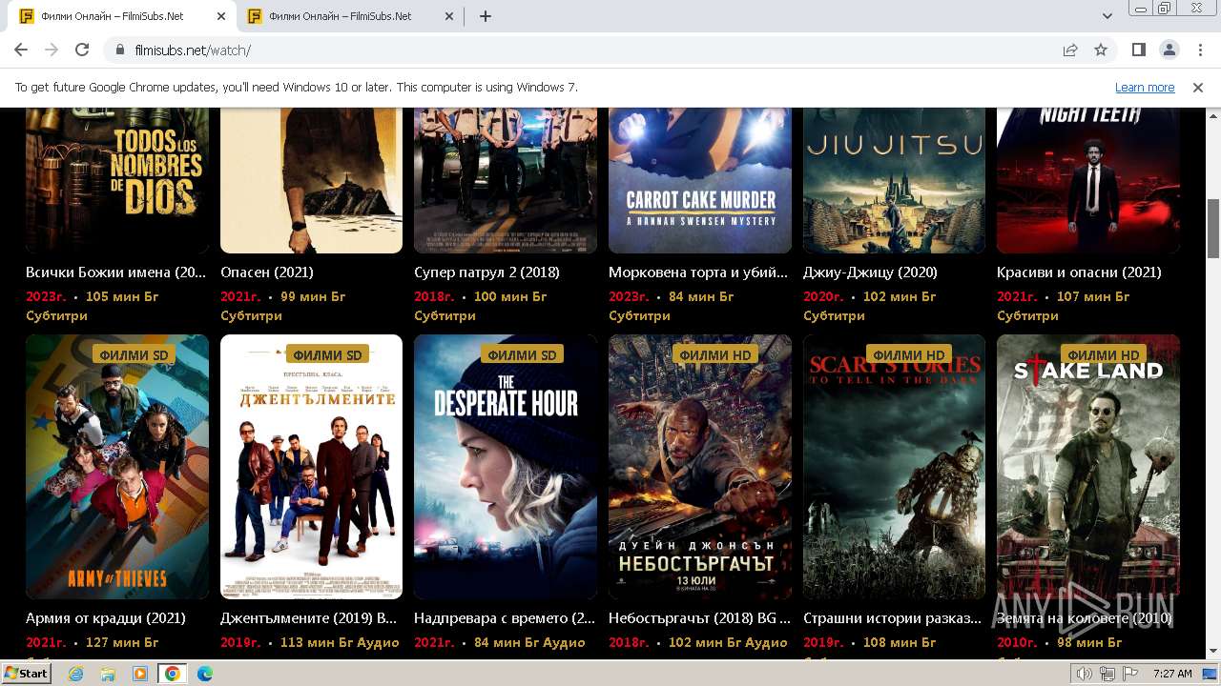Open title link Джентълмените (2019)
1221x686 pixels.
point(308,618)
